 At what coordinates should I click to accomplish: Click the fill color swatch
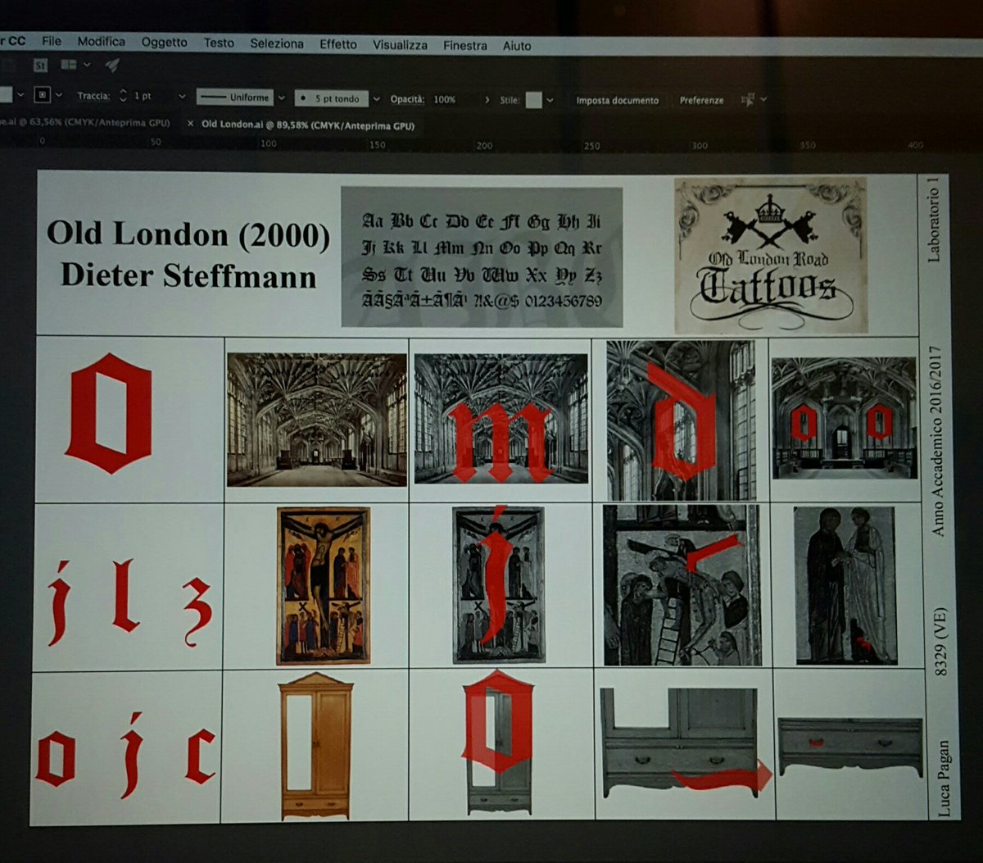pyautogui.click(x=5, y=94)
